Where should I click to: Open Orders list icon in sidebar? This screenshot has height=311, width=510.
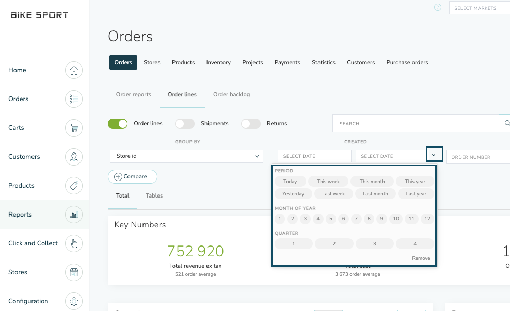pos(74,99)
